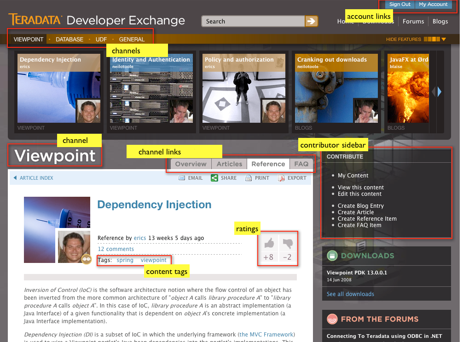The image size is (463, 342).
Task: Click the viewpoint tag
Action: (x=154, y=260)
